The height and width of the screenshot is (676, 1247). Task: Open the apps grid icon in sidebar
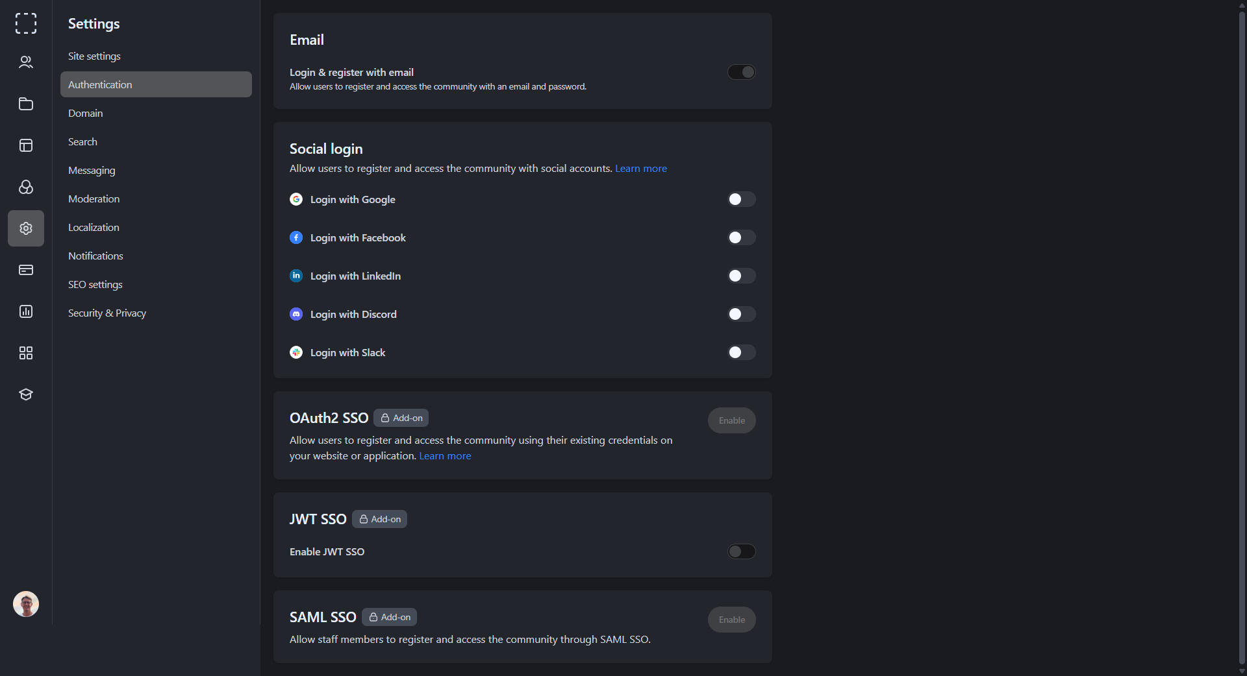pos(26,353)
